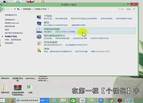Viewport: 143px width, 103px height.
Task: Click the search magnifier icon
Action: click(x=134, y=9)
